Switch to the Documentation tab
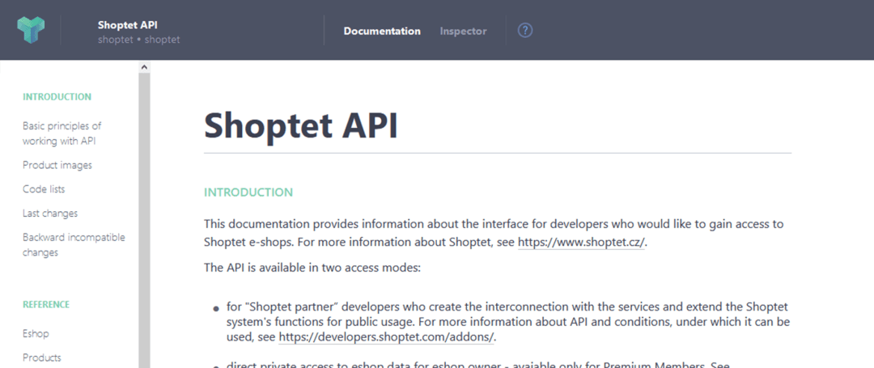874x368 pixels. [382, 32]
